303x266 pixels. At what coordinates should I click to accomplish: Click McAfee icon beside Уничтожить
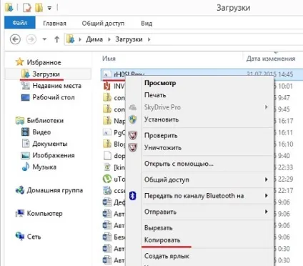pyautogui.click(x=133, y=148)
